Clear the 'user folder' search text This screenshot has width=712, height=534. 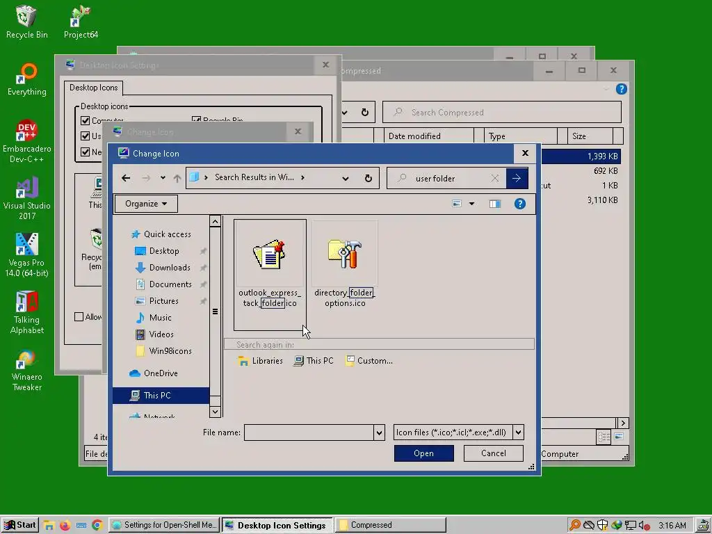[x=495, y=179]
